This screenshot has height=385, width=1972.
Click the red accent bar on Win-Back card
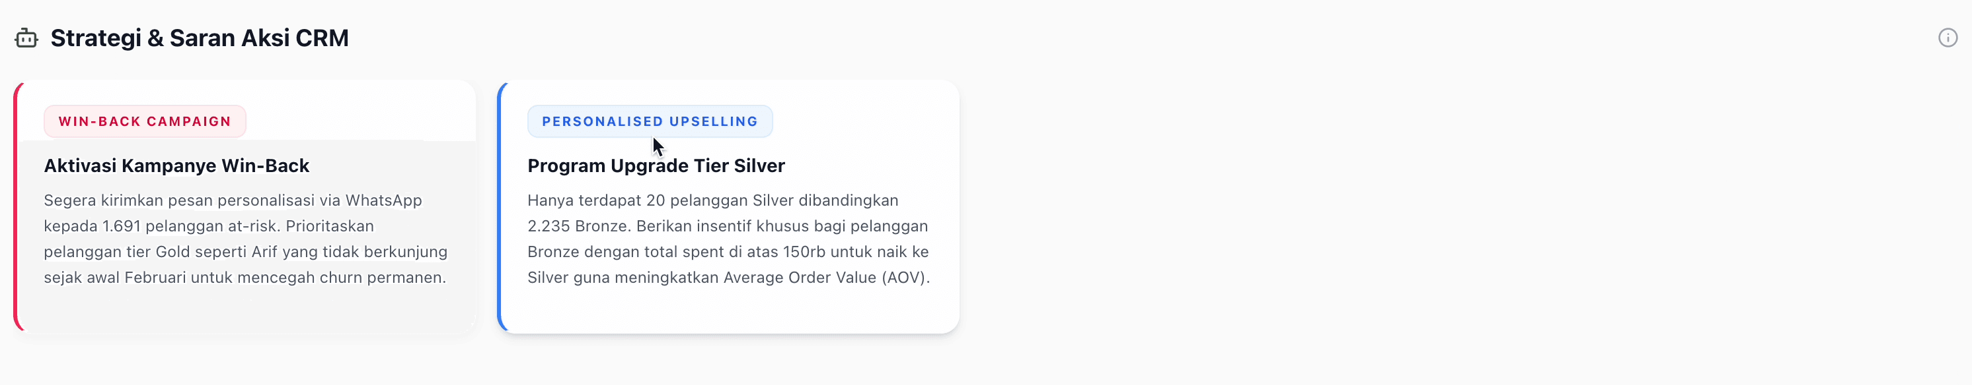(16, 206)
